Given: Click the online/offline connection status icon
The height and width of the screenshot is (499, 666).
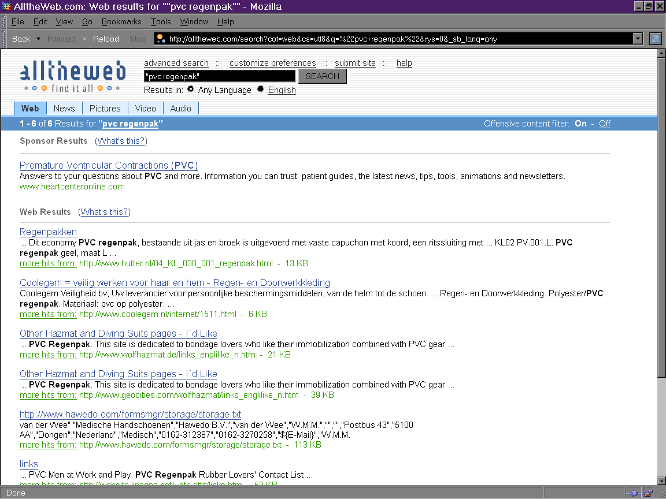Looking at the screenshot, I should click(x=632, y=493).
